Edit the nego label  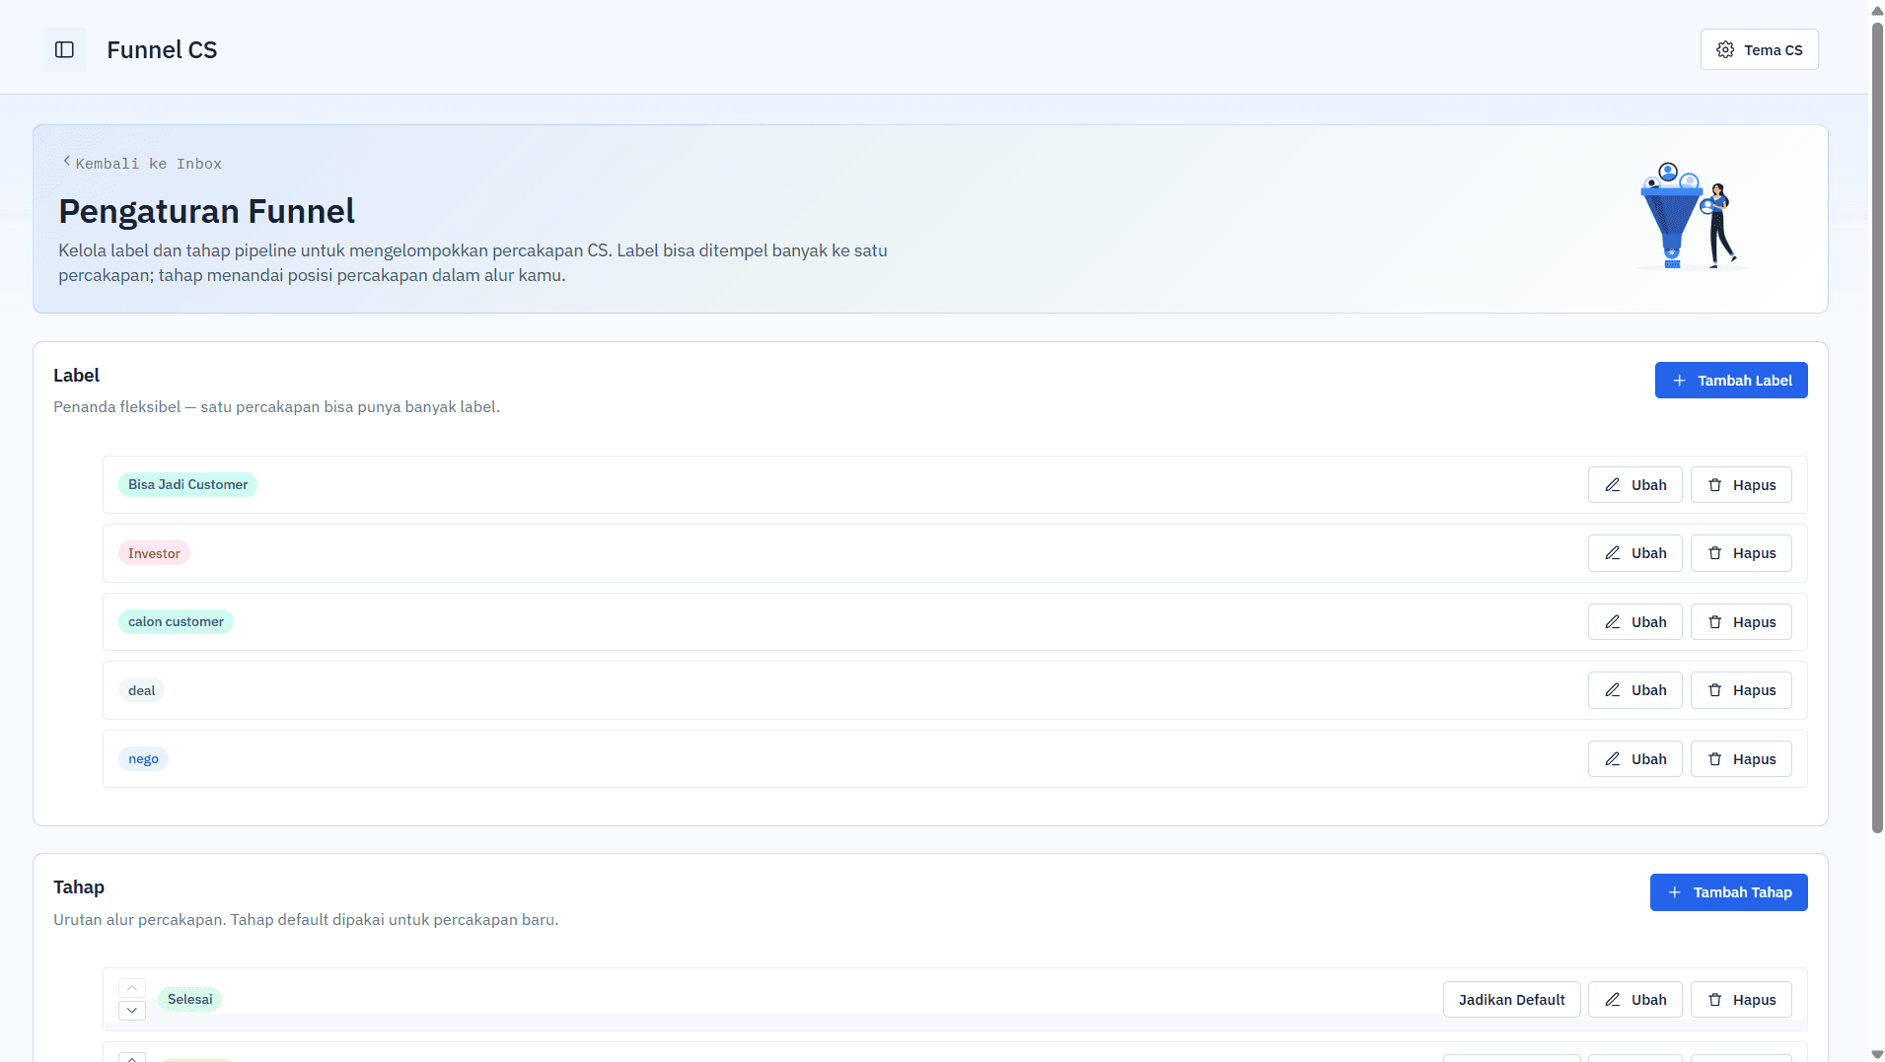[x=1634, y=759]
